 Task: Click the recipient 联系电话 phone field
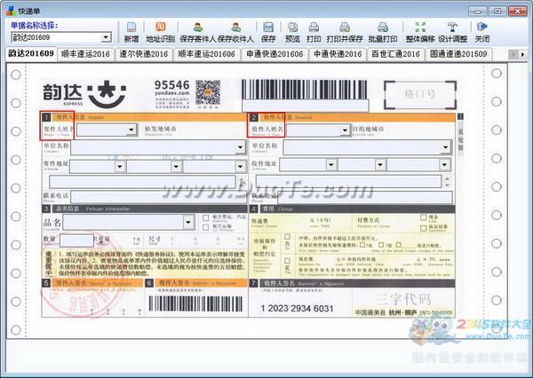pos(365,197)
